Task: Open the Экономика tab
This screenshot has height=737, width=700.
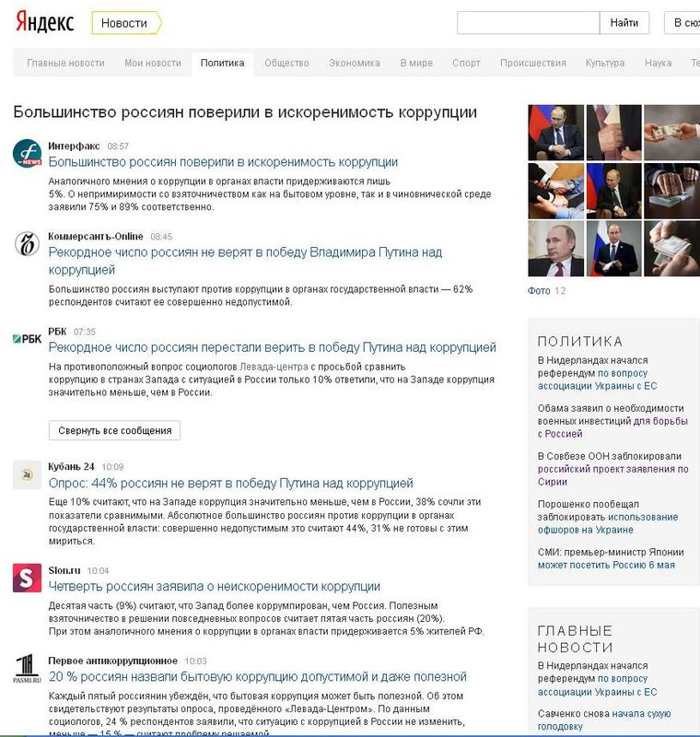Action: pos(355,63)
